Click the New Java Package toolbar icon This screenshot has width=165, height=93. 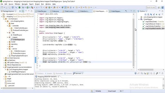tap(46, 7)
